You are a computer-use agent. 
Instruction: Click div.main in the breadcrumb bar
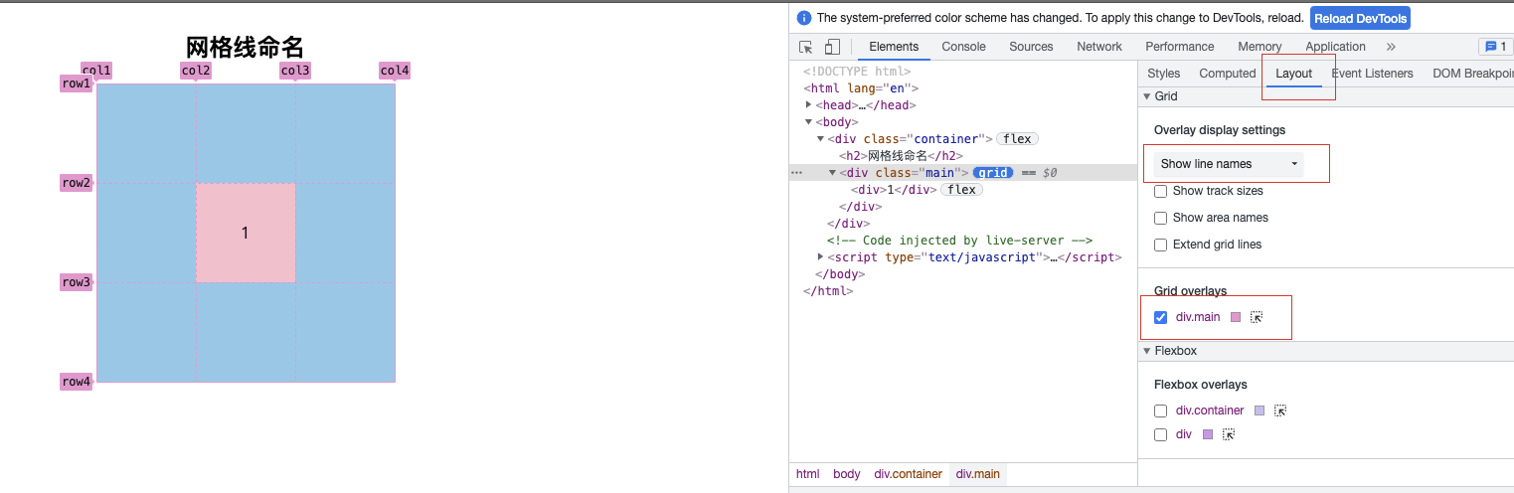tap(978, 474)
